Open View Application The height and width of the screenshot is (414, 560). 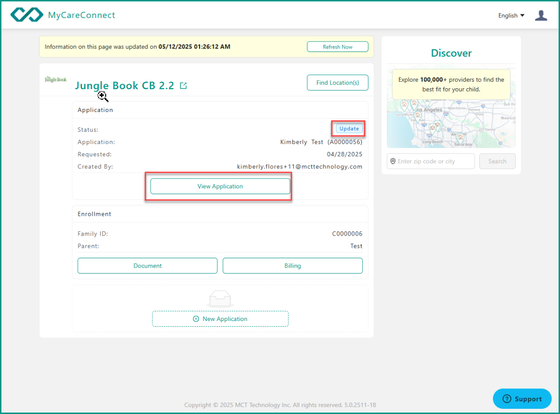coord(220,186)
